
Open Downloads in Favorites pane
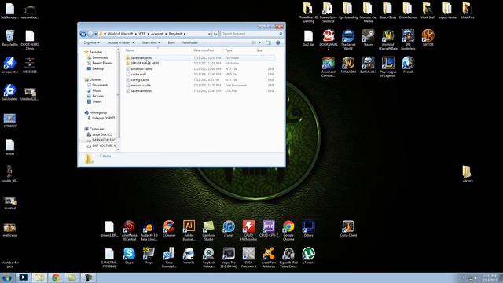(x=100, y=57)
